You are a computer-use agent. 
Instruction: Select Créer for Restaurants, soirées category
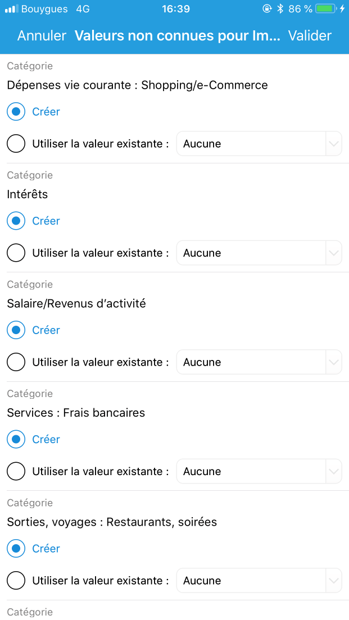16,549
